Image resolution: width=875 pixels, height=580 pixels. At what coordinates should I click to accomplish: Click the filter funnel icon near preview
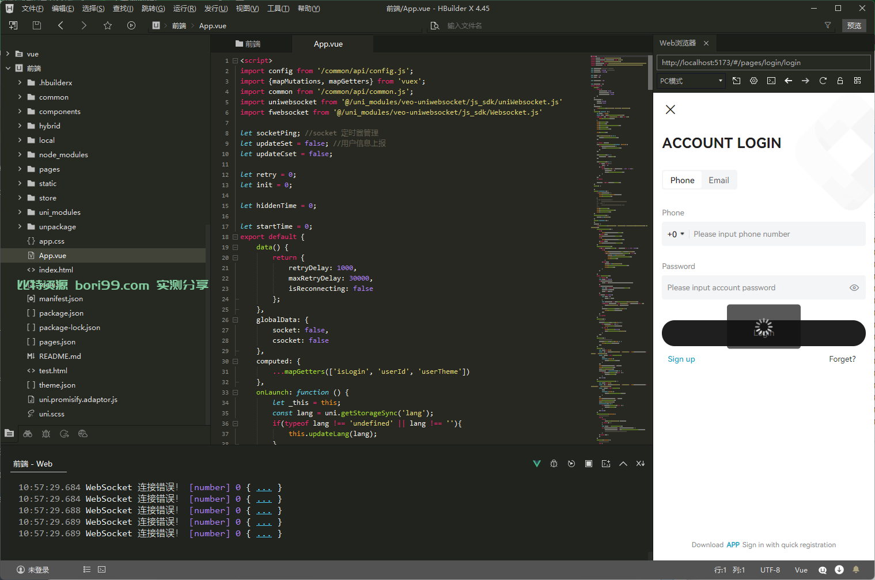(x=828, y=25)
